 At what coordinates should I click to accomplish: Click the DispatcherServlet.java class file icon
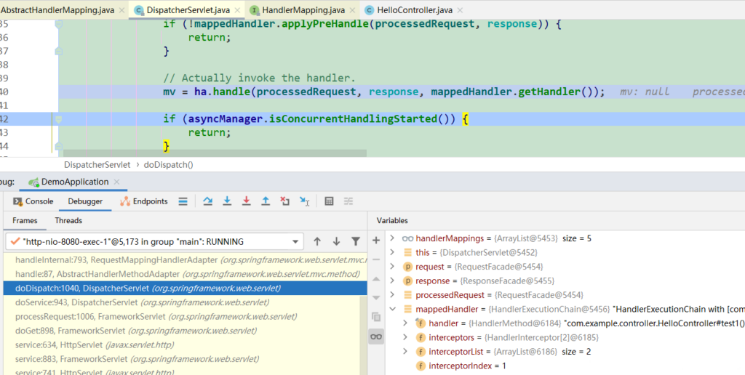pyautogui.click(x=139, y=10)
